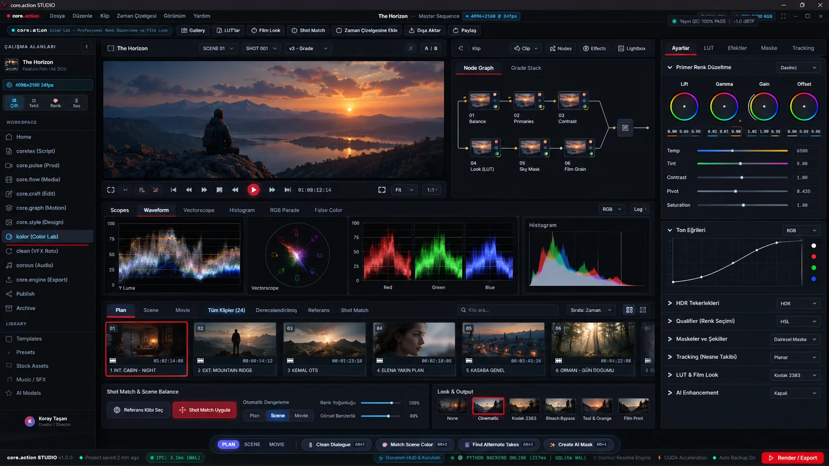Open the Fit zoom dropdown

pos(404,190)
